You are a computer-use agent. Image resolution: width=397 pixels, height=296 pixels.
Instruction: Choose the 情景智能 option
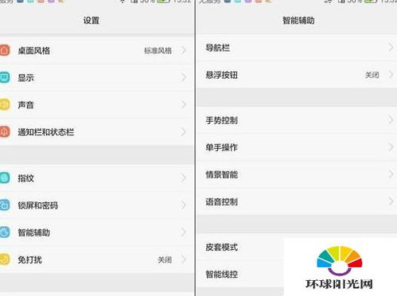[x=297, y=174]
